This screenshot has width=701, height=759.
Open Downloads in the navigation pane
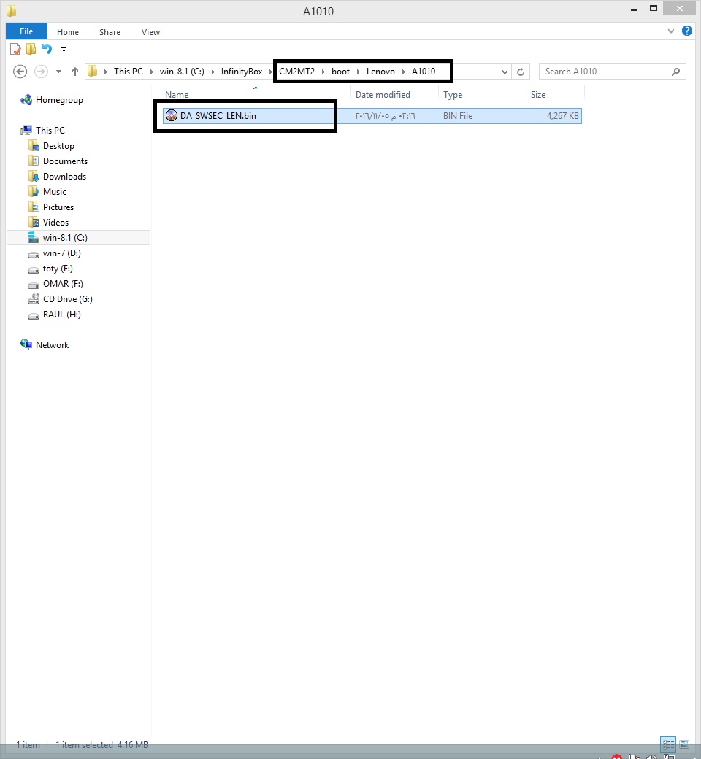tap(64, 176)
